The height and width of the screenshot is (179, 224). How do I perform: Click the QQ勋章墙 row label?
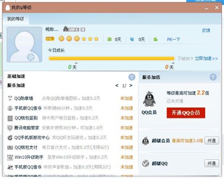tap(24, 98)
